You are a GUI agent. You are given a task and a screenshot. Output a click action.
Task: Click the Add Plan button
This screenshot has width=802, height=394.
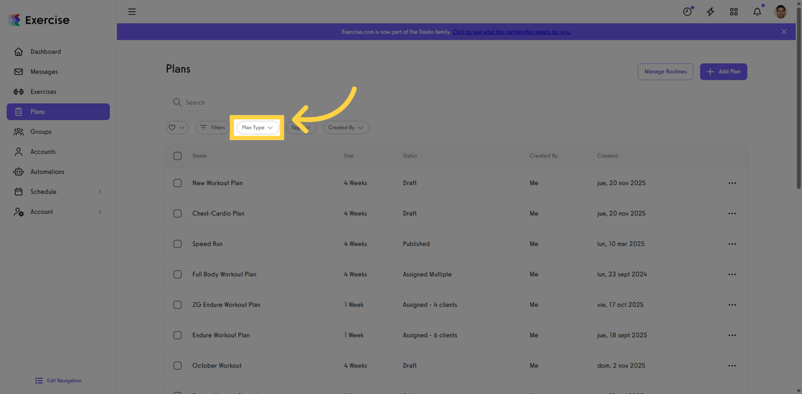tap(723, 71)
